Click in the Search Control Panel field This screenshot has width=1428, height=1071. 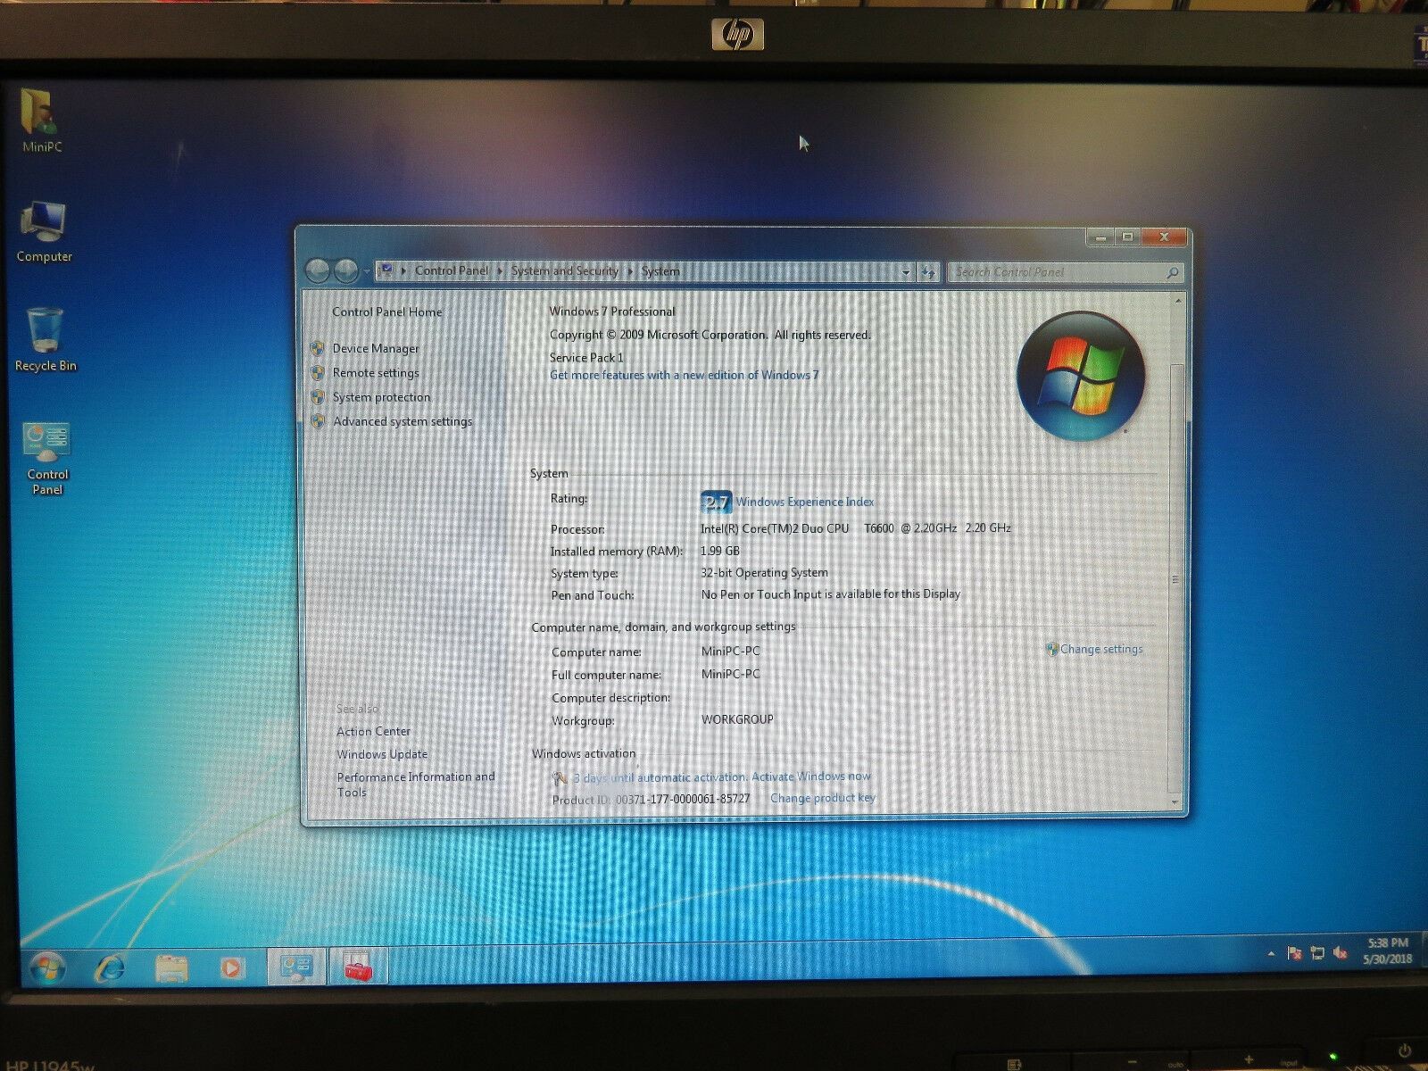coord(1058,272)
